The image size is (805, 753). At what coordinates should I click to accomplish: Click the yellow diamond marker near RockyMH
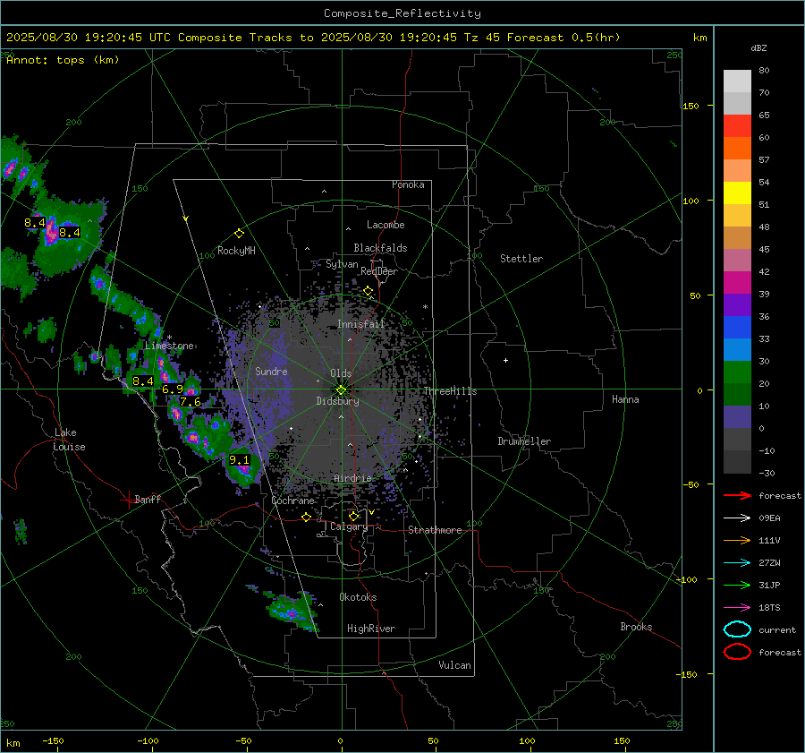pyautogui.click(x=239, y=234)
